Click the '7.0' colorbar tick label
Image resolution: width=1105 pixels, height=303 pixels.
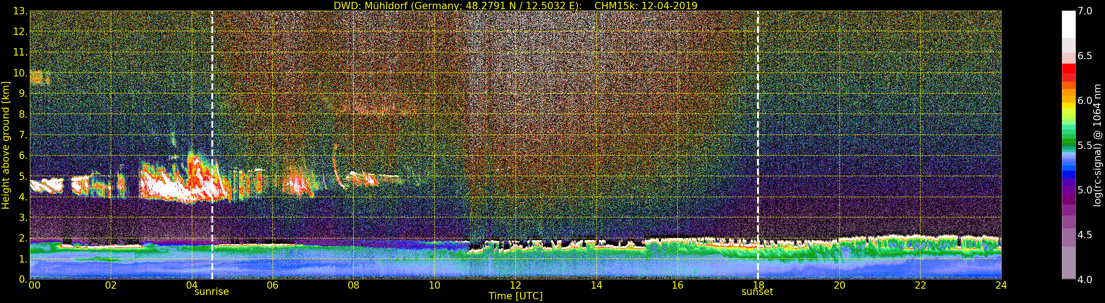1085,11
